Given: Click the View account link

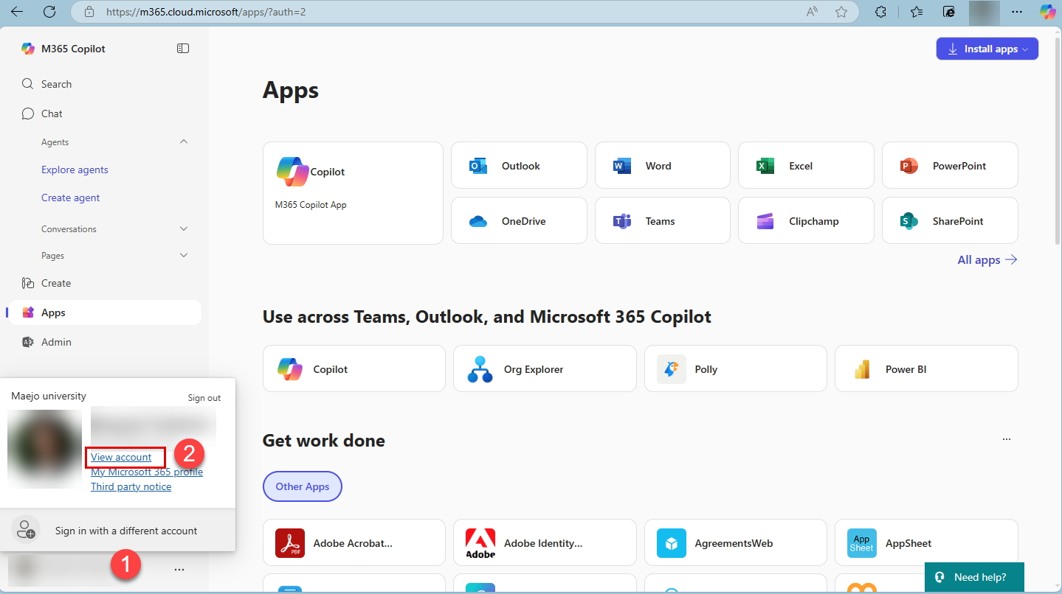Looking at the screenshot, I should [121, 457].
